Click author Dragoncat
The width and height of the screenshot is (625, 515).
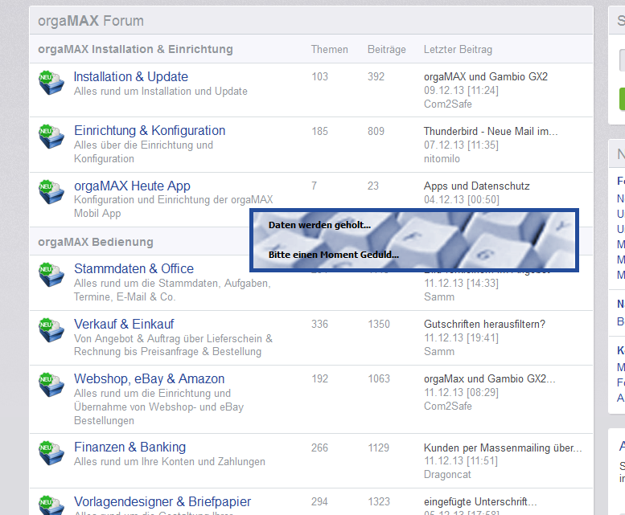coord(447,474)
